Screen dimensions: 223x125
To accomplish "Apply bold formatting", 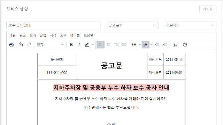I will click(71, 45).
